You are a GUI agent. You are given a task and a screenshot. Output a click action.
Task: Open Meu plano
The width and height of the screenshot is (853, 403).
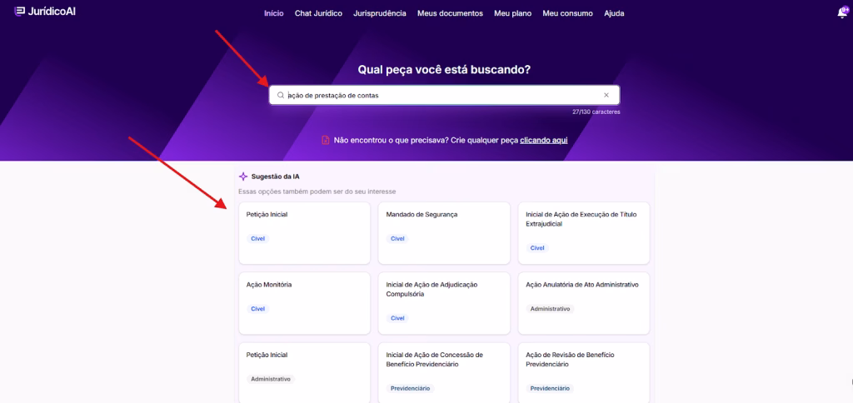512,13
